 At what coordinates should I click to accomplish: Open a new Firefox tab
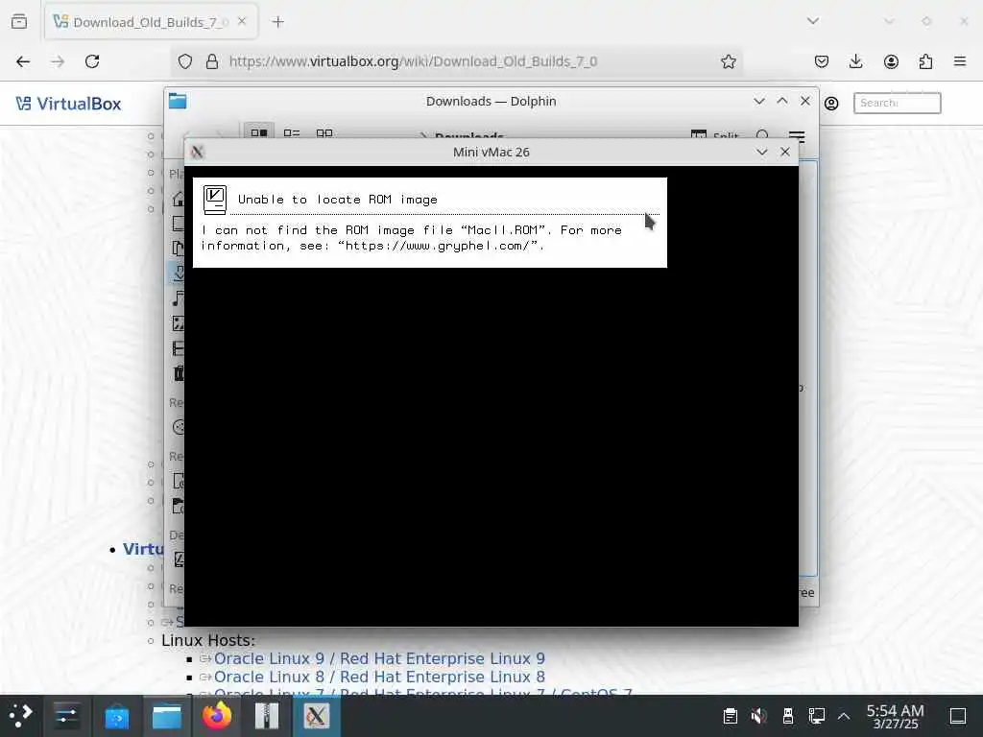[277, 22]
